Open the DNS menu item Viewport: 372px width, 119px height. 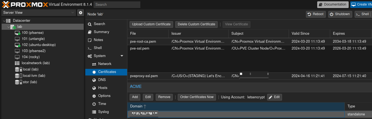pyautogui.click(x=106, y=80)
